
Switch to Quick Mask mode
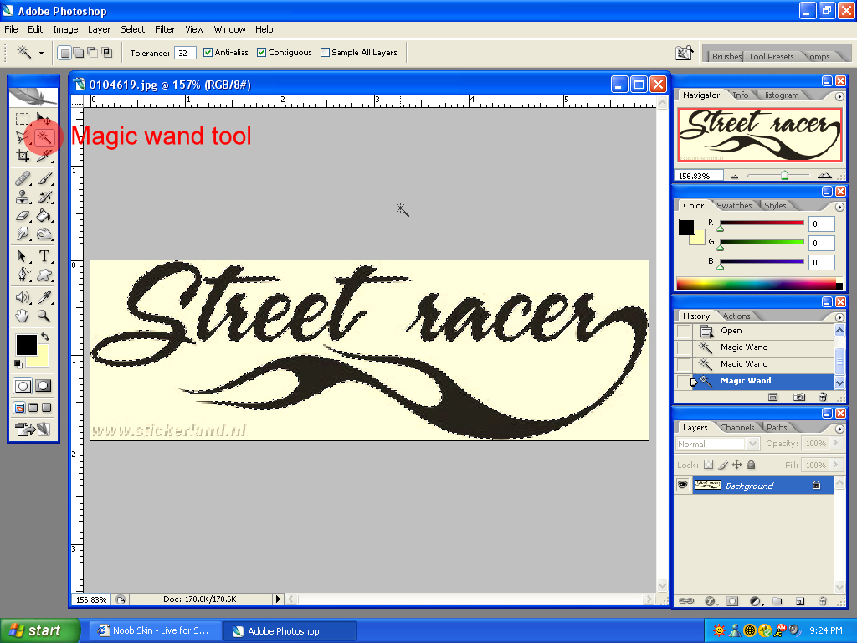[44, 385]
